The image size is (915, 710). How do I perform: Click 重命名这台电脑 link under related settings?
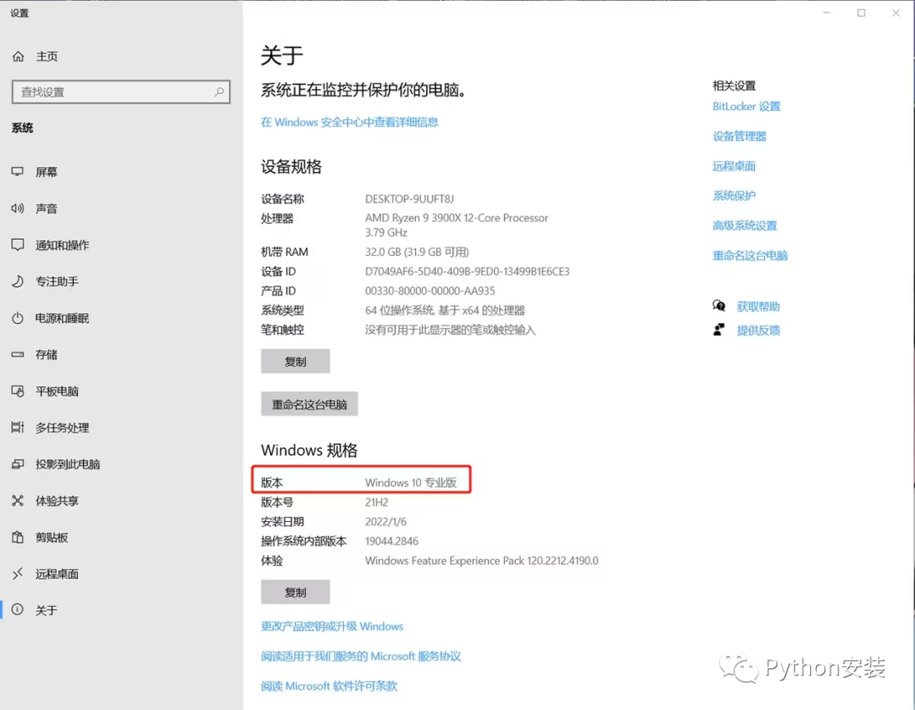[750, 255]
